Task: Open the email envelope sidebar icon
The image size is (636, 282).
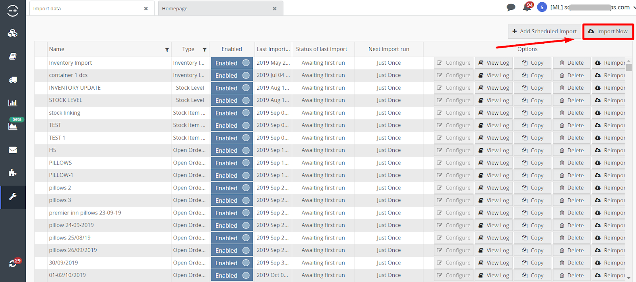Action: [13, 150]
